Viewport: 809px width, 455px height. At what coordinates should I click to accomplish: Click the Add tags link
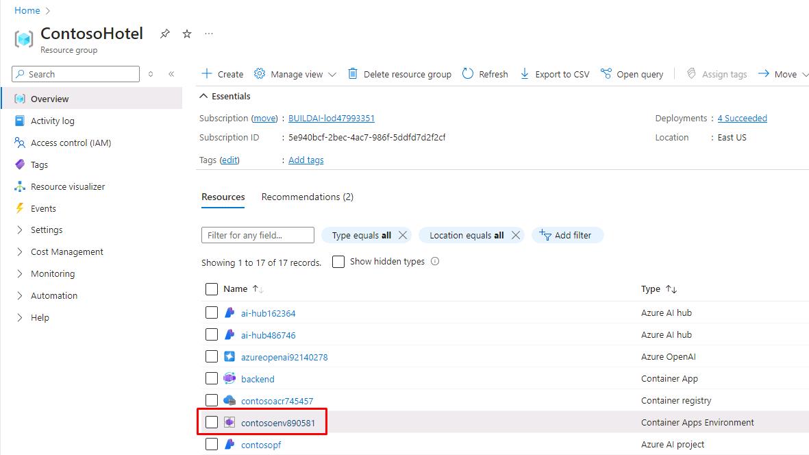(x=306, y=160)
